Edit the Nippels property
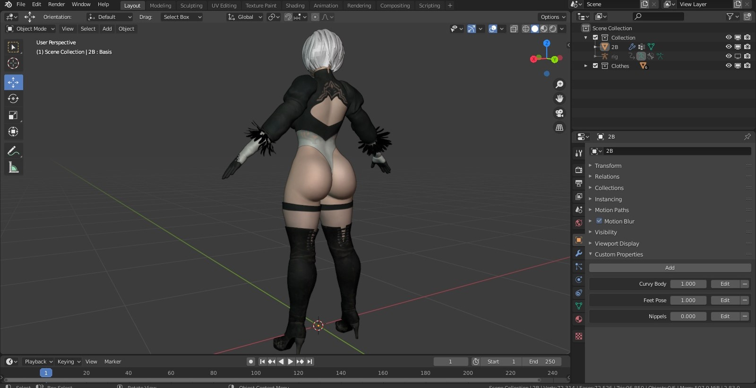Viewport: 756px width, 388px height. click(725, 316)
